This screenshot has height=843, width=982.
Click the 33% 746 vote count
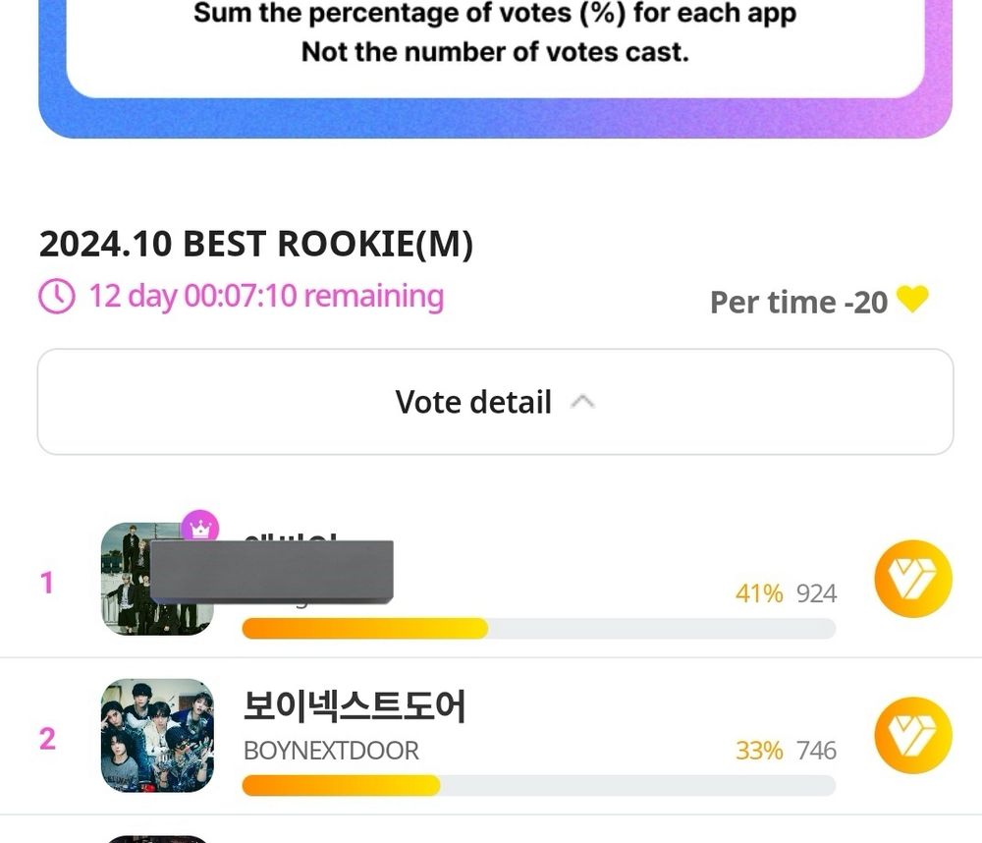click(786, 751)
